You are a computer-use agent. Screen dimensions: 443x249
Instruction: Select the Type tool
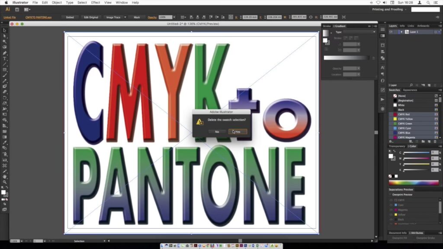5,58
